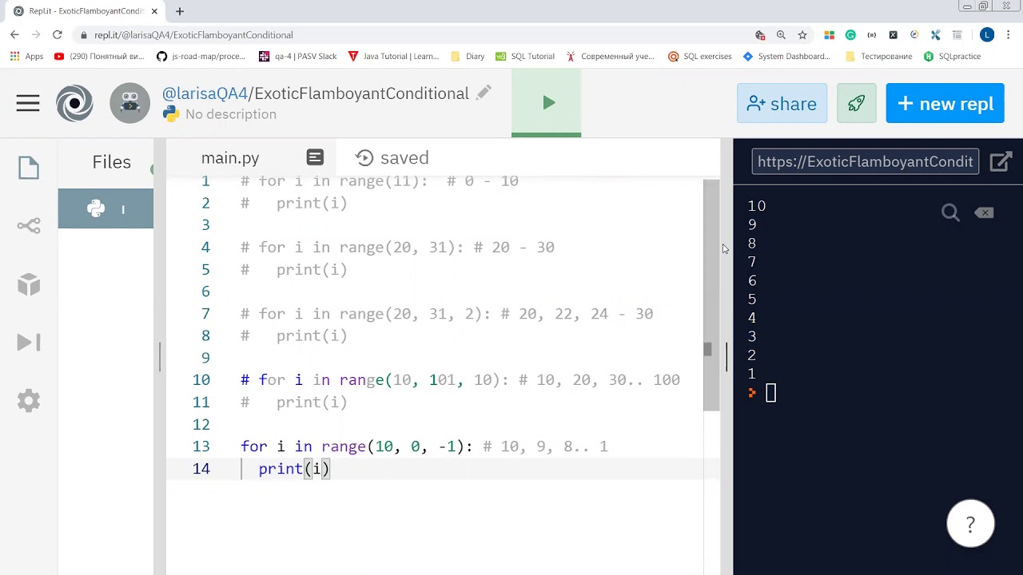Click the @larisaQA4 profile link

point(205,93)
